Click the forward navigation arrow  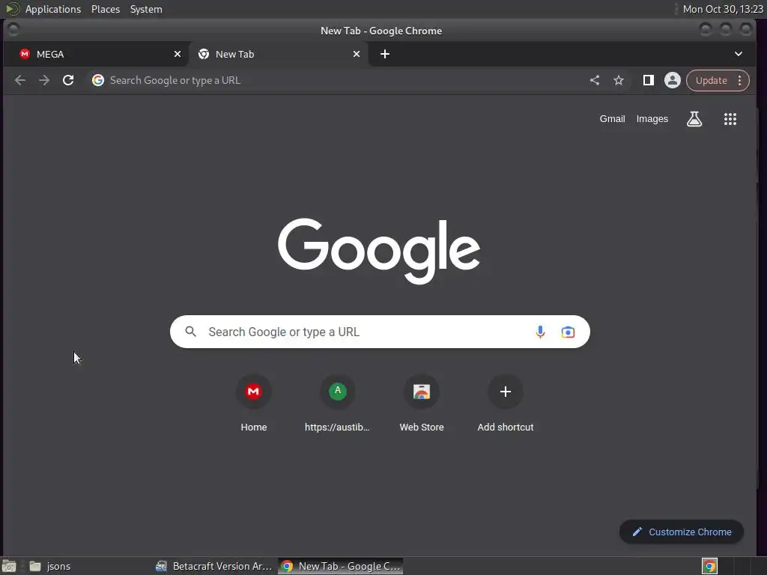pyautogui.click(x=44, y=80)
